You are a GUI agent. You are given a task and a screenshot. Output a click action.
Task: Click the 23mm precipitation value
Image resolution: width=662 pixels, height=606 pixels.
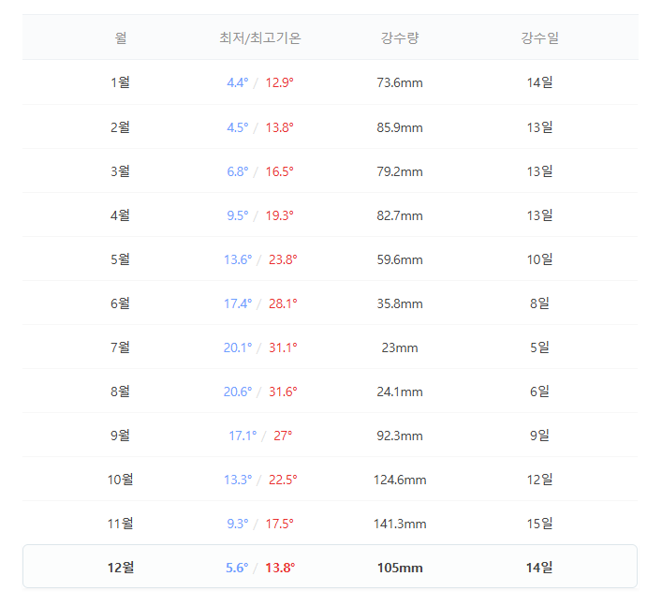[x=400, y=347]
